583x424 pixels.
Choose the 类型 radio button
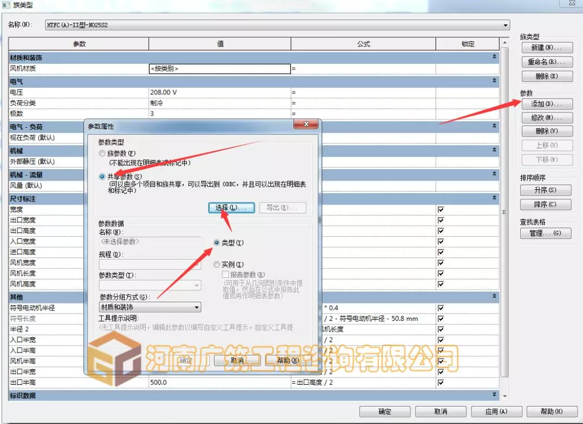coord(217,243)
